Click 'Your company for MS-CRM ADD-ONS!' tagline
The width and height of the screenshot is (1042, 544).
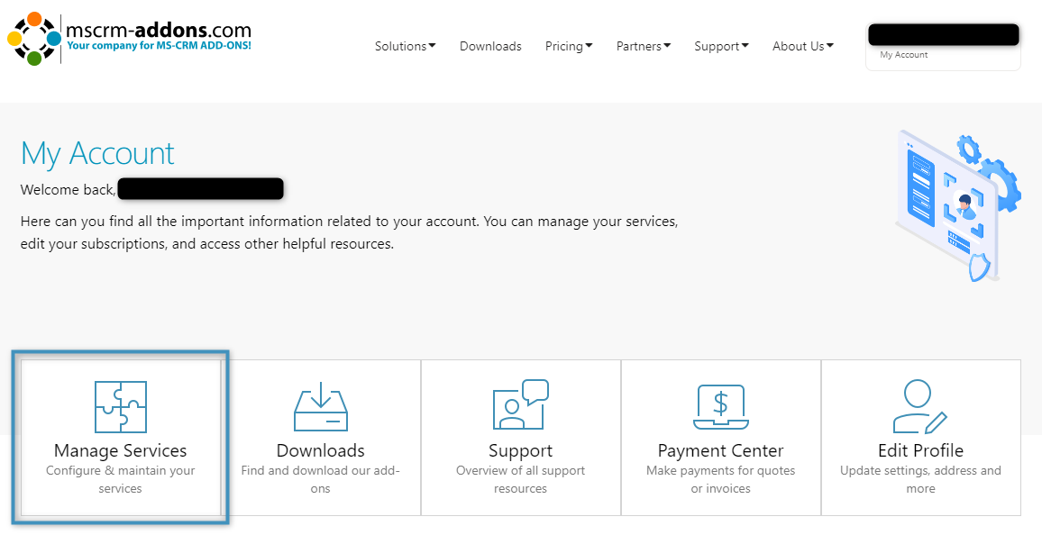pyautogui.click(x=159, y=46)
